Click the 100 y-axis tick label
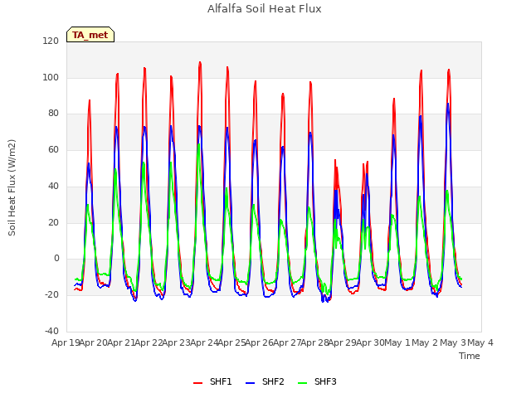The width and height of the screenshot is (531, 398). pos(51,77)
